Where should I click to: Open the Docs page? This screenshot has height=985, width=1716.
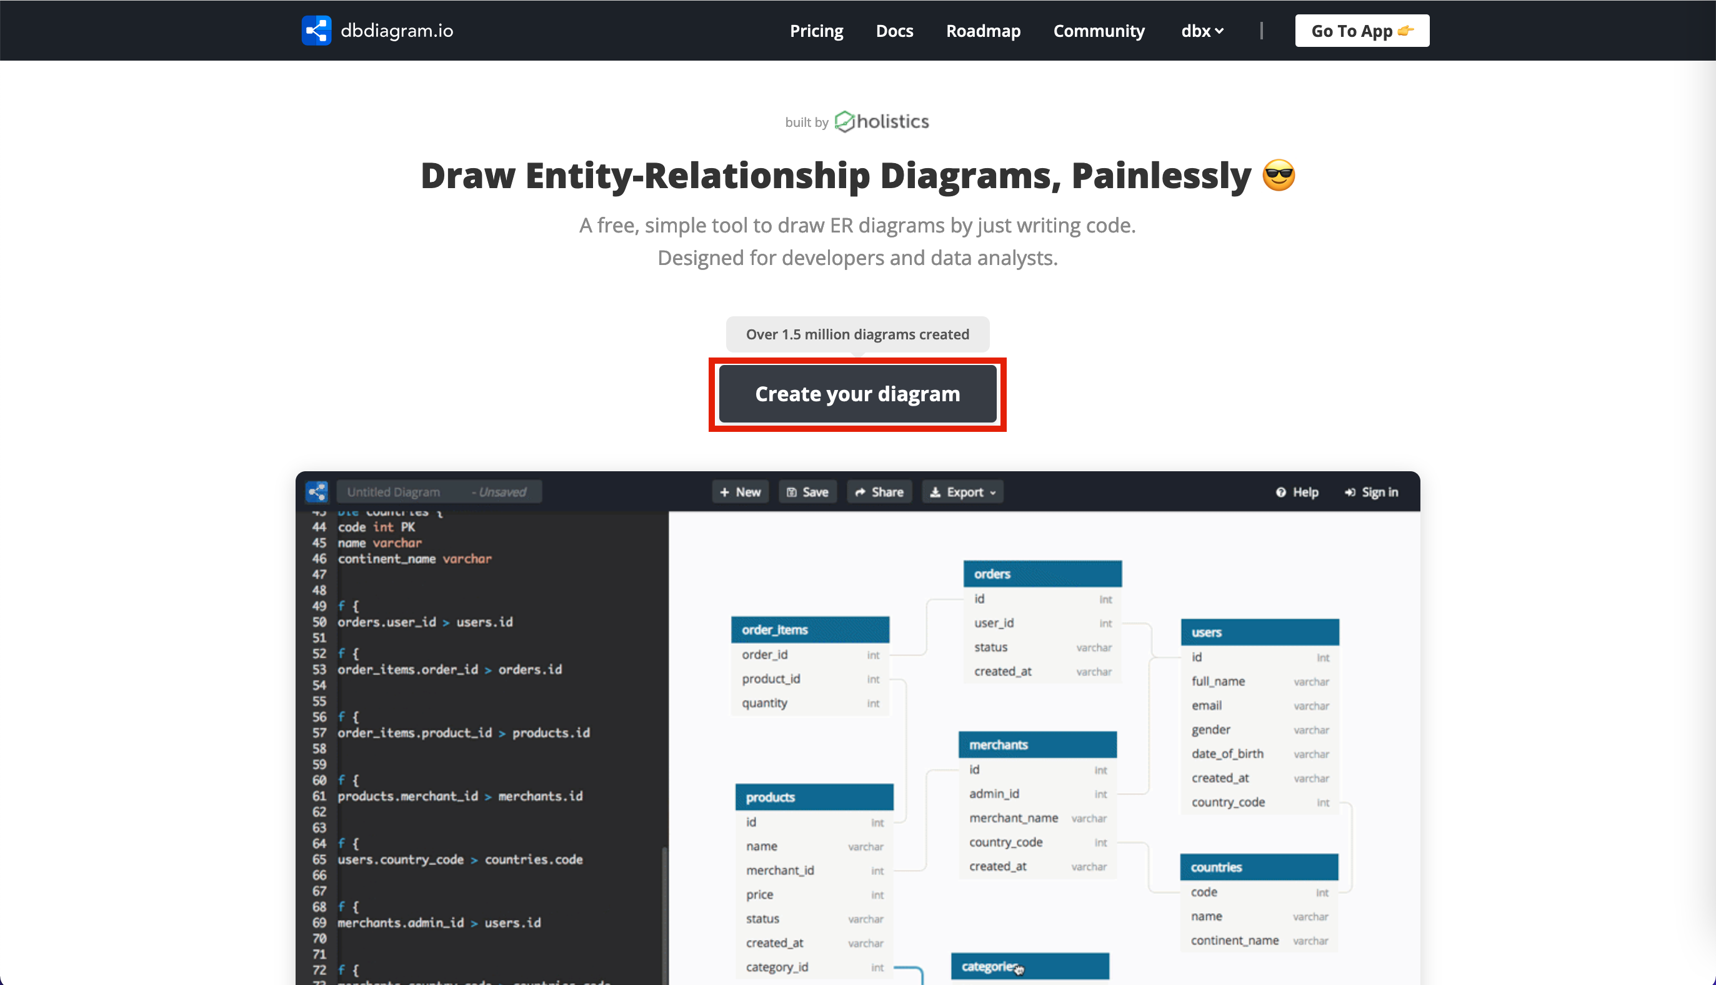(x=894, y=31)
